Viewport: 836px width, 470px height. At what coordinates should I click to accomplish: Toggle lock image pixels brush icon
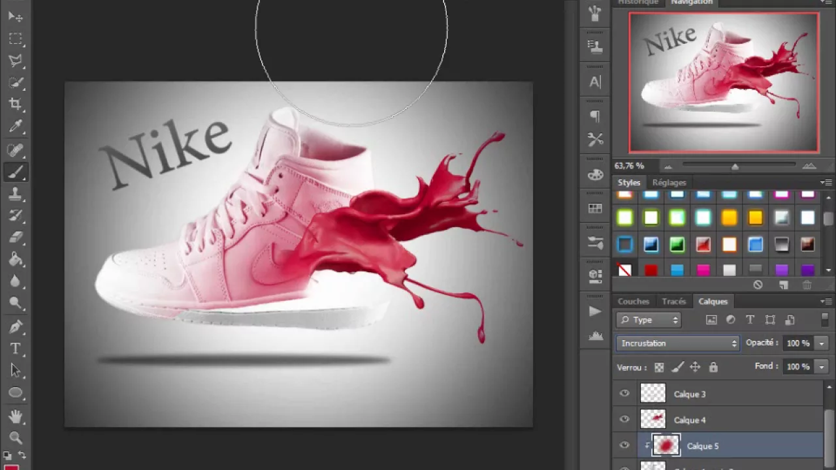coord(677,368)
